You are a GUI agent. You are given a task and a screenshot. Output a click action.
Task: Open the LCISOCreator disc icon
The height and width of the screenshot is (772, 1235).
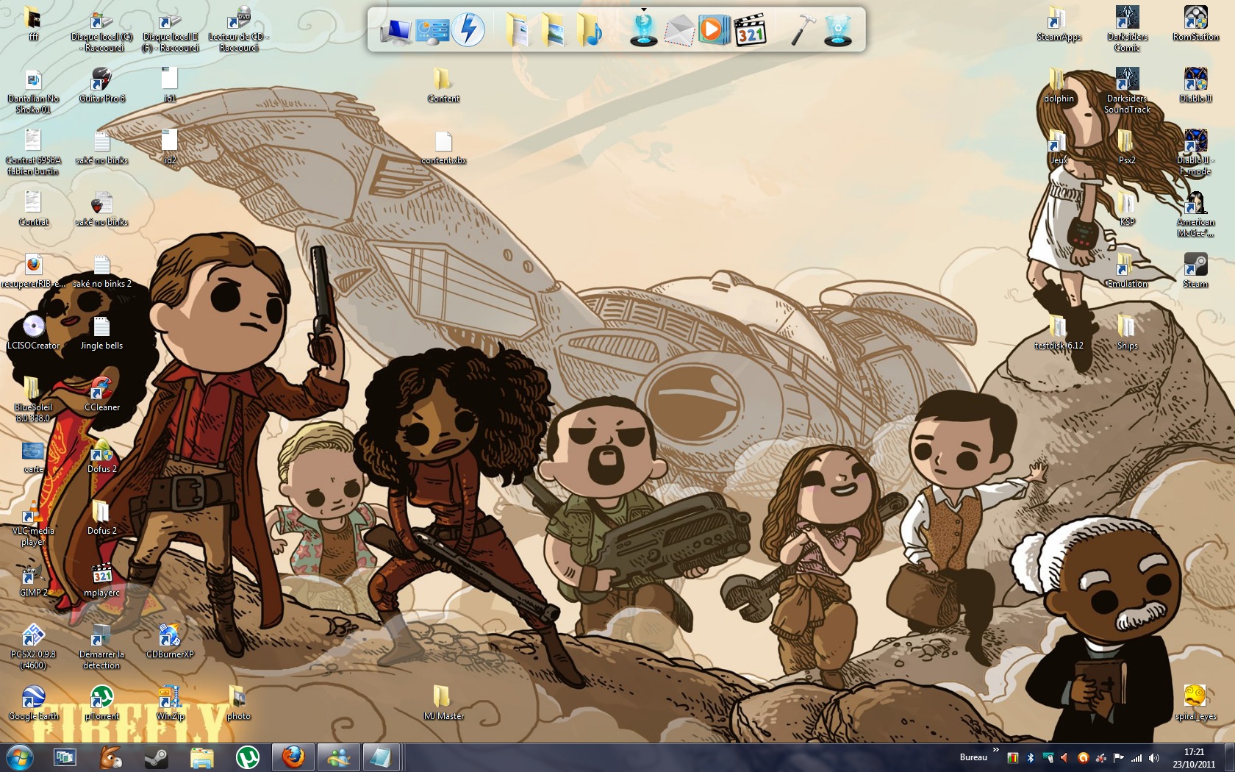pyautogui.click(x=33, y=332)
